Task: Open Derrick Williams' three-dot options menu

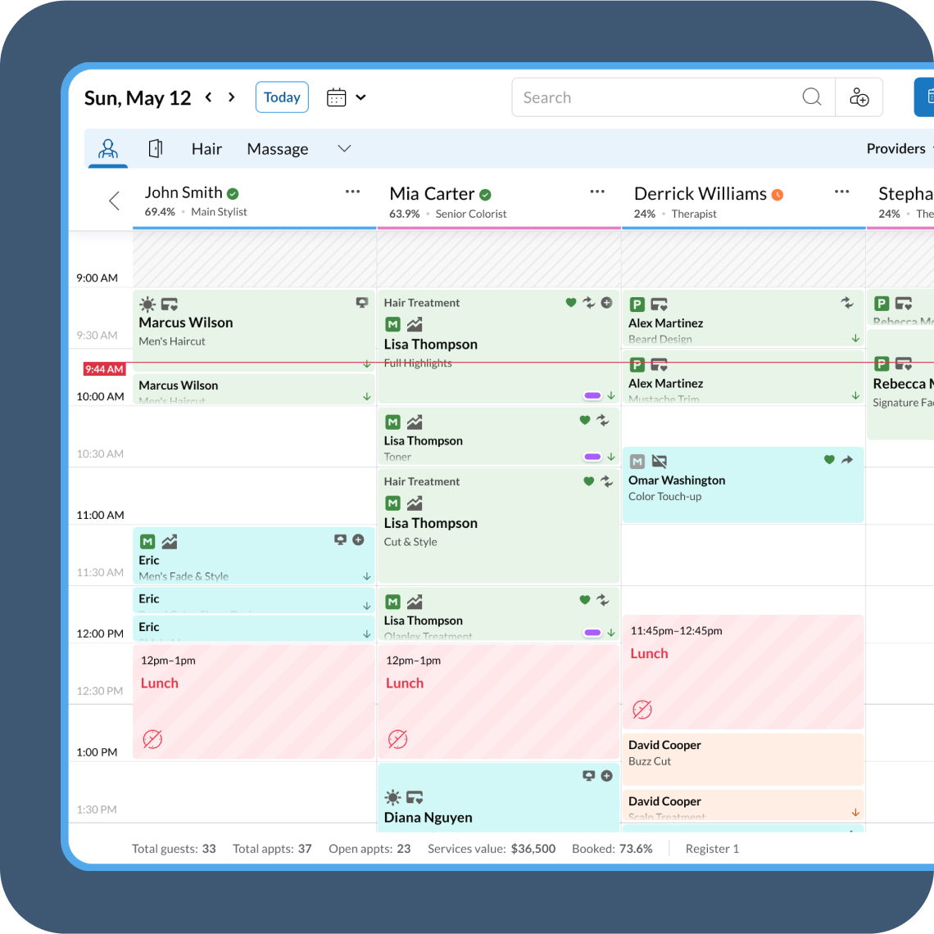Action: [841, 192]
